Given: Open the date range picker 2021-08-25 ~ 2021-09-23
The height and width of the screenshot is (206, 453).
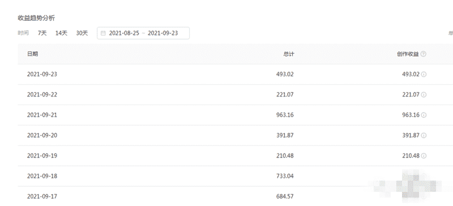Looking at the screenshot, I should click(x=143, y=33).
